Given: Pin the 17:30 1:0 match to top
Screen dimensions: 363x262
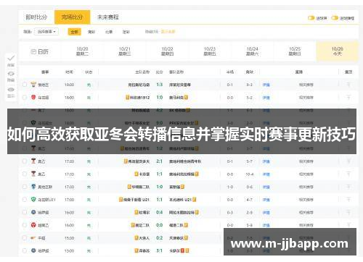Looking at the screenshot, I should (348, 187).
